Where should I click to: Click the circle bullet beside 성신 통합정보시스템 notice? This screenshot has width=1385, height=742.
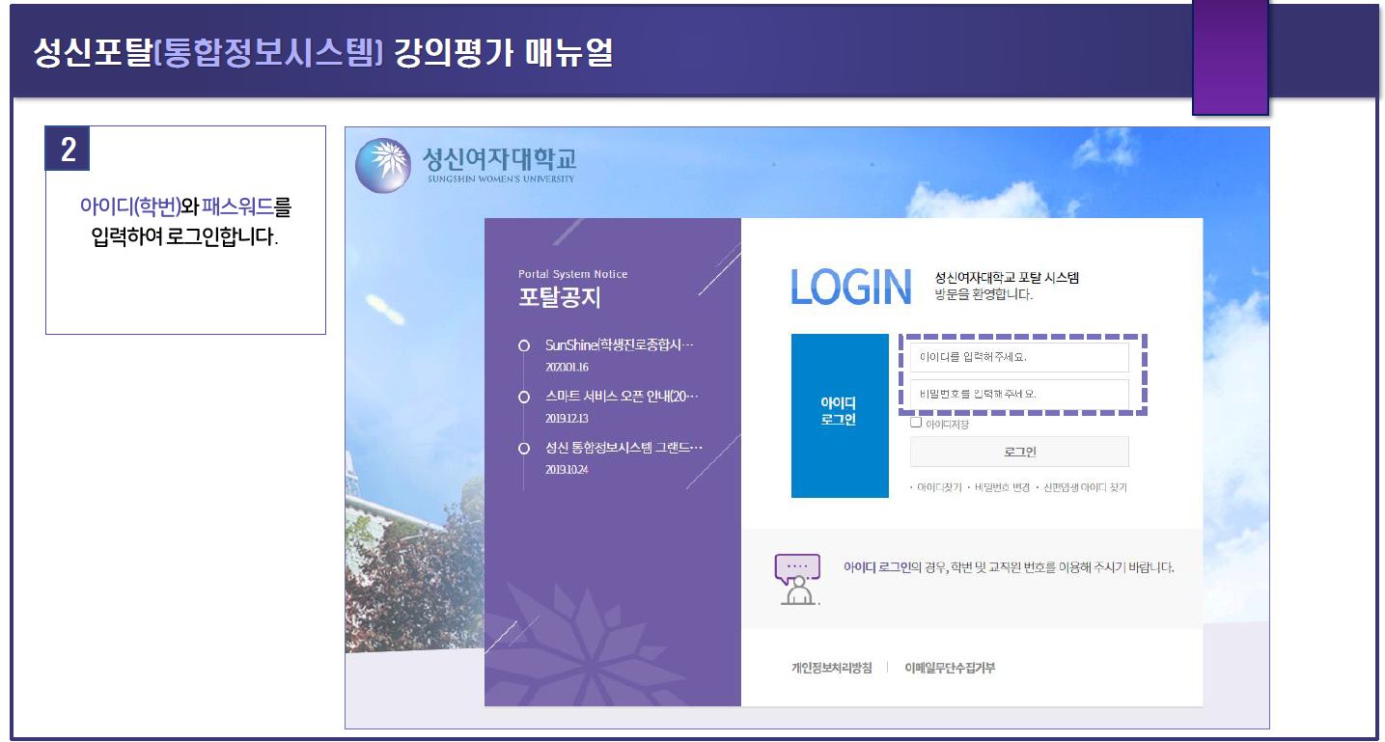click(x=524, y=449)
